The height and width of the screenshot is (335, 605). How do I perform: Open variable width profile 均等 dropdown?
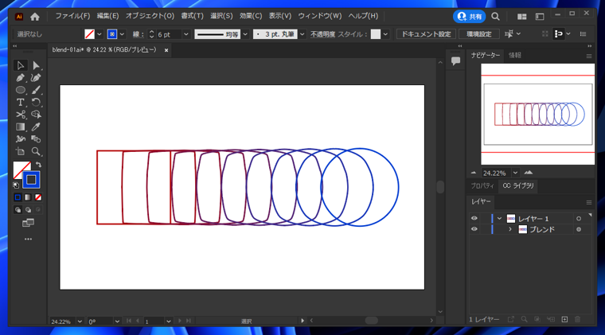click(x=245, y=34)
